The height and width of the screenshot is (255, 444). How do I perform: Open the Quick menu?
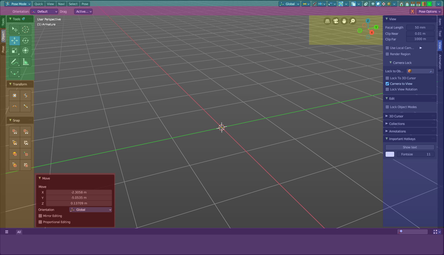pyautogui.click(x=39, y=4)
